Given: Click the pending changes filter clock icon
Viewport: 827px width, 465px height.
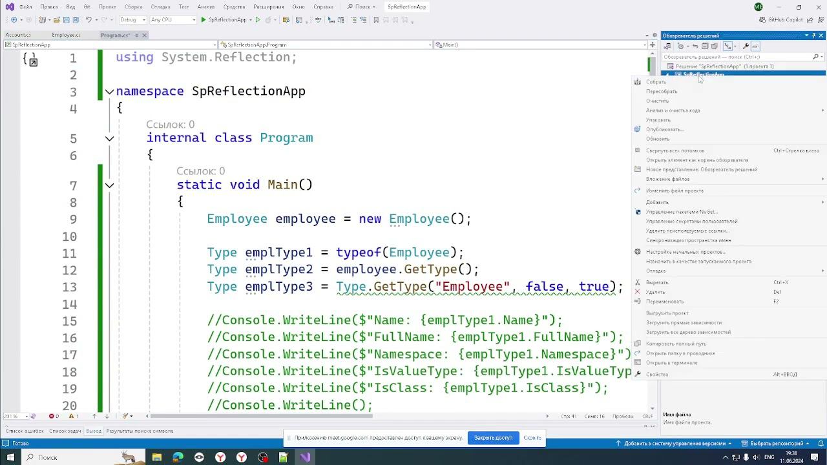Looking at the screenshot, I should 681,46.
